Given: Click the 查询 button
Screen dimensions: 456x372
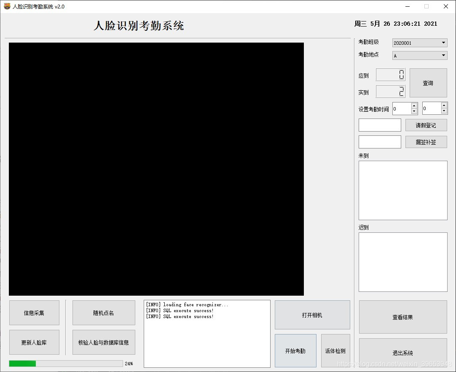Looking at the screenshot, I should coord(428,83).
